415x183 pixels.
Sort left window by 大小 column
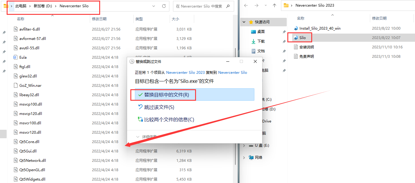[x=175, y=19]
